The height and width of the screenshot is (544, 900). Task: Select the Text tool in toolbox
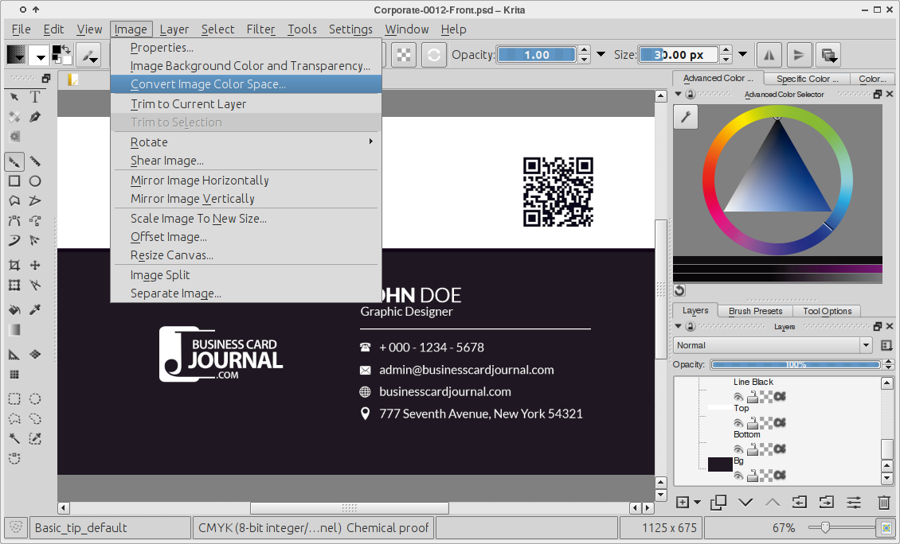point(35,97)
